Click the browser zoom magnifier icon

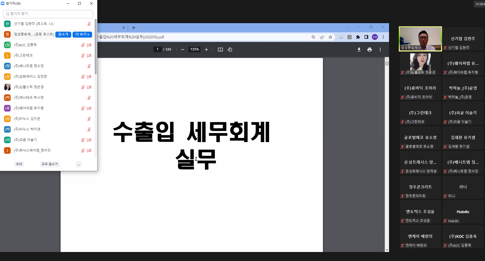[313, 37]
